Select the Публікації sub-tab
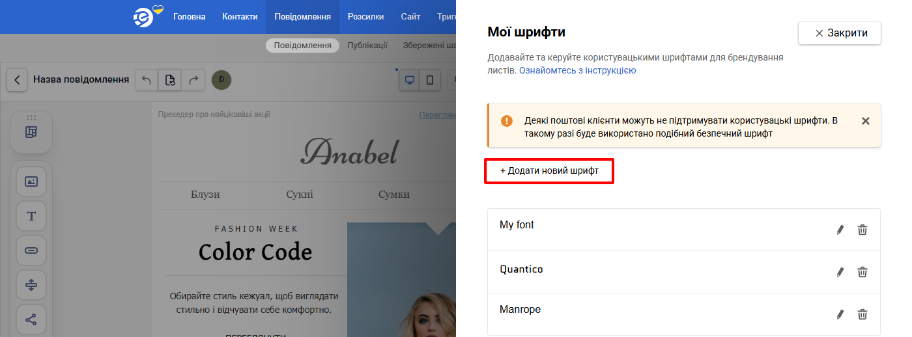Image resolution: width=912 pixels, height=337 pixels. tap(367, 45)
